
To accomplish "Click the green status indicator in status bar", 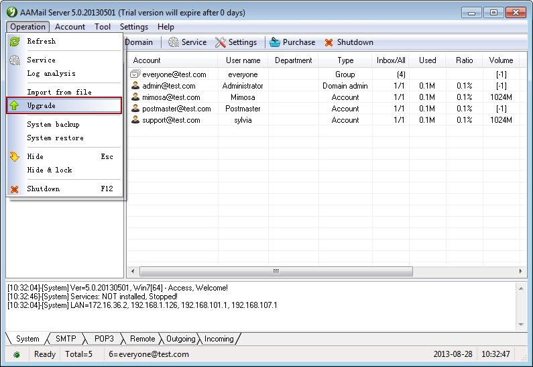I will coord(16,355).
